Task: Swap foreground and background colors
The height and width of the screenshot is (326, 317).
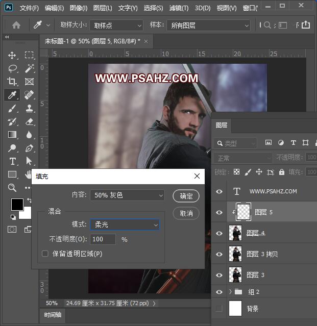Action: tap(29, 200)
